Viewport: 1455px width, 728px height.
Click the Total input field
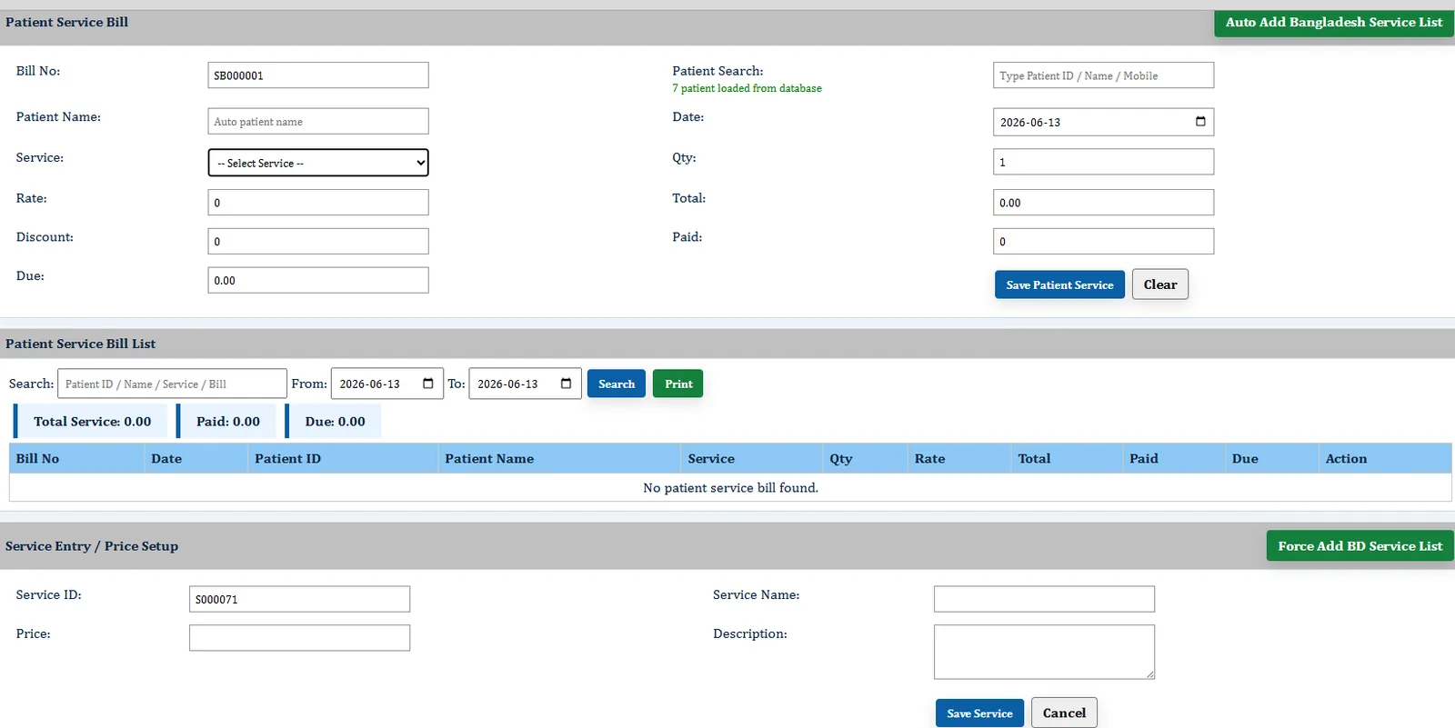coord(1103,203)
